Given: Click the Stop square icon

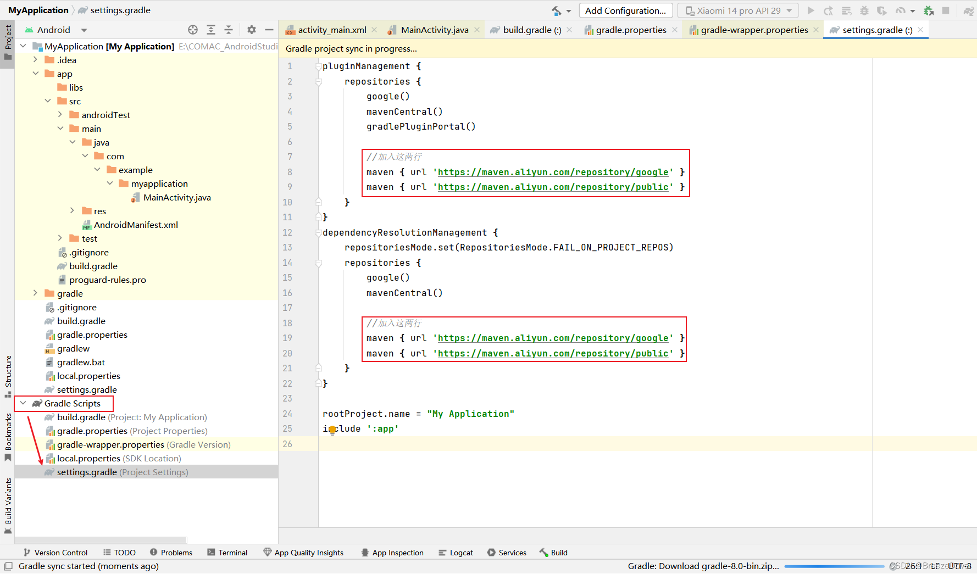Looking at the screenshot, I should 946,10.
